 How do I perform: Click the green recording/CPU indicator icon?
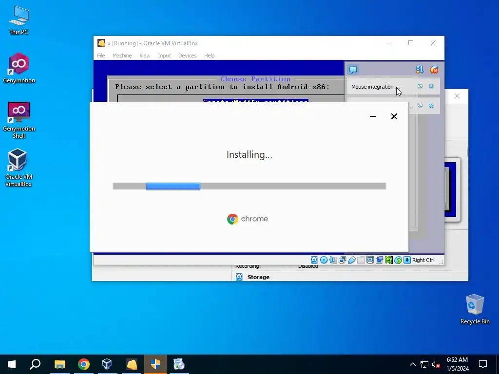pos(388,260)
